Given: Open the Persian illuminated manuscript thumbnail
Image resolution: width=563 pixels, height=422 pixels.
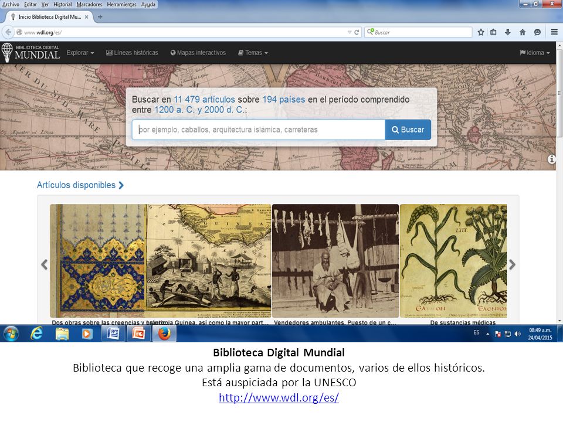Looking at the screenshot, I should [x=98, y=261].
